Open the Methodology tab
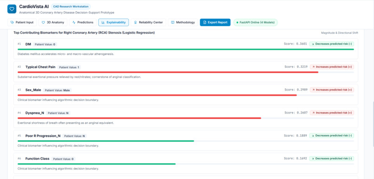This screenshot has height=179, width=374. [x=183, y=22]
